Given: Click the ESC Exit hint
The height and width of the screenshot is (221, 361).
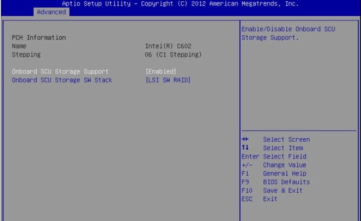Looking at the screenshot, I should (259, 199).
